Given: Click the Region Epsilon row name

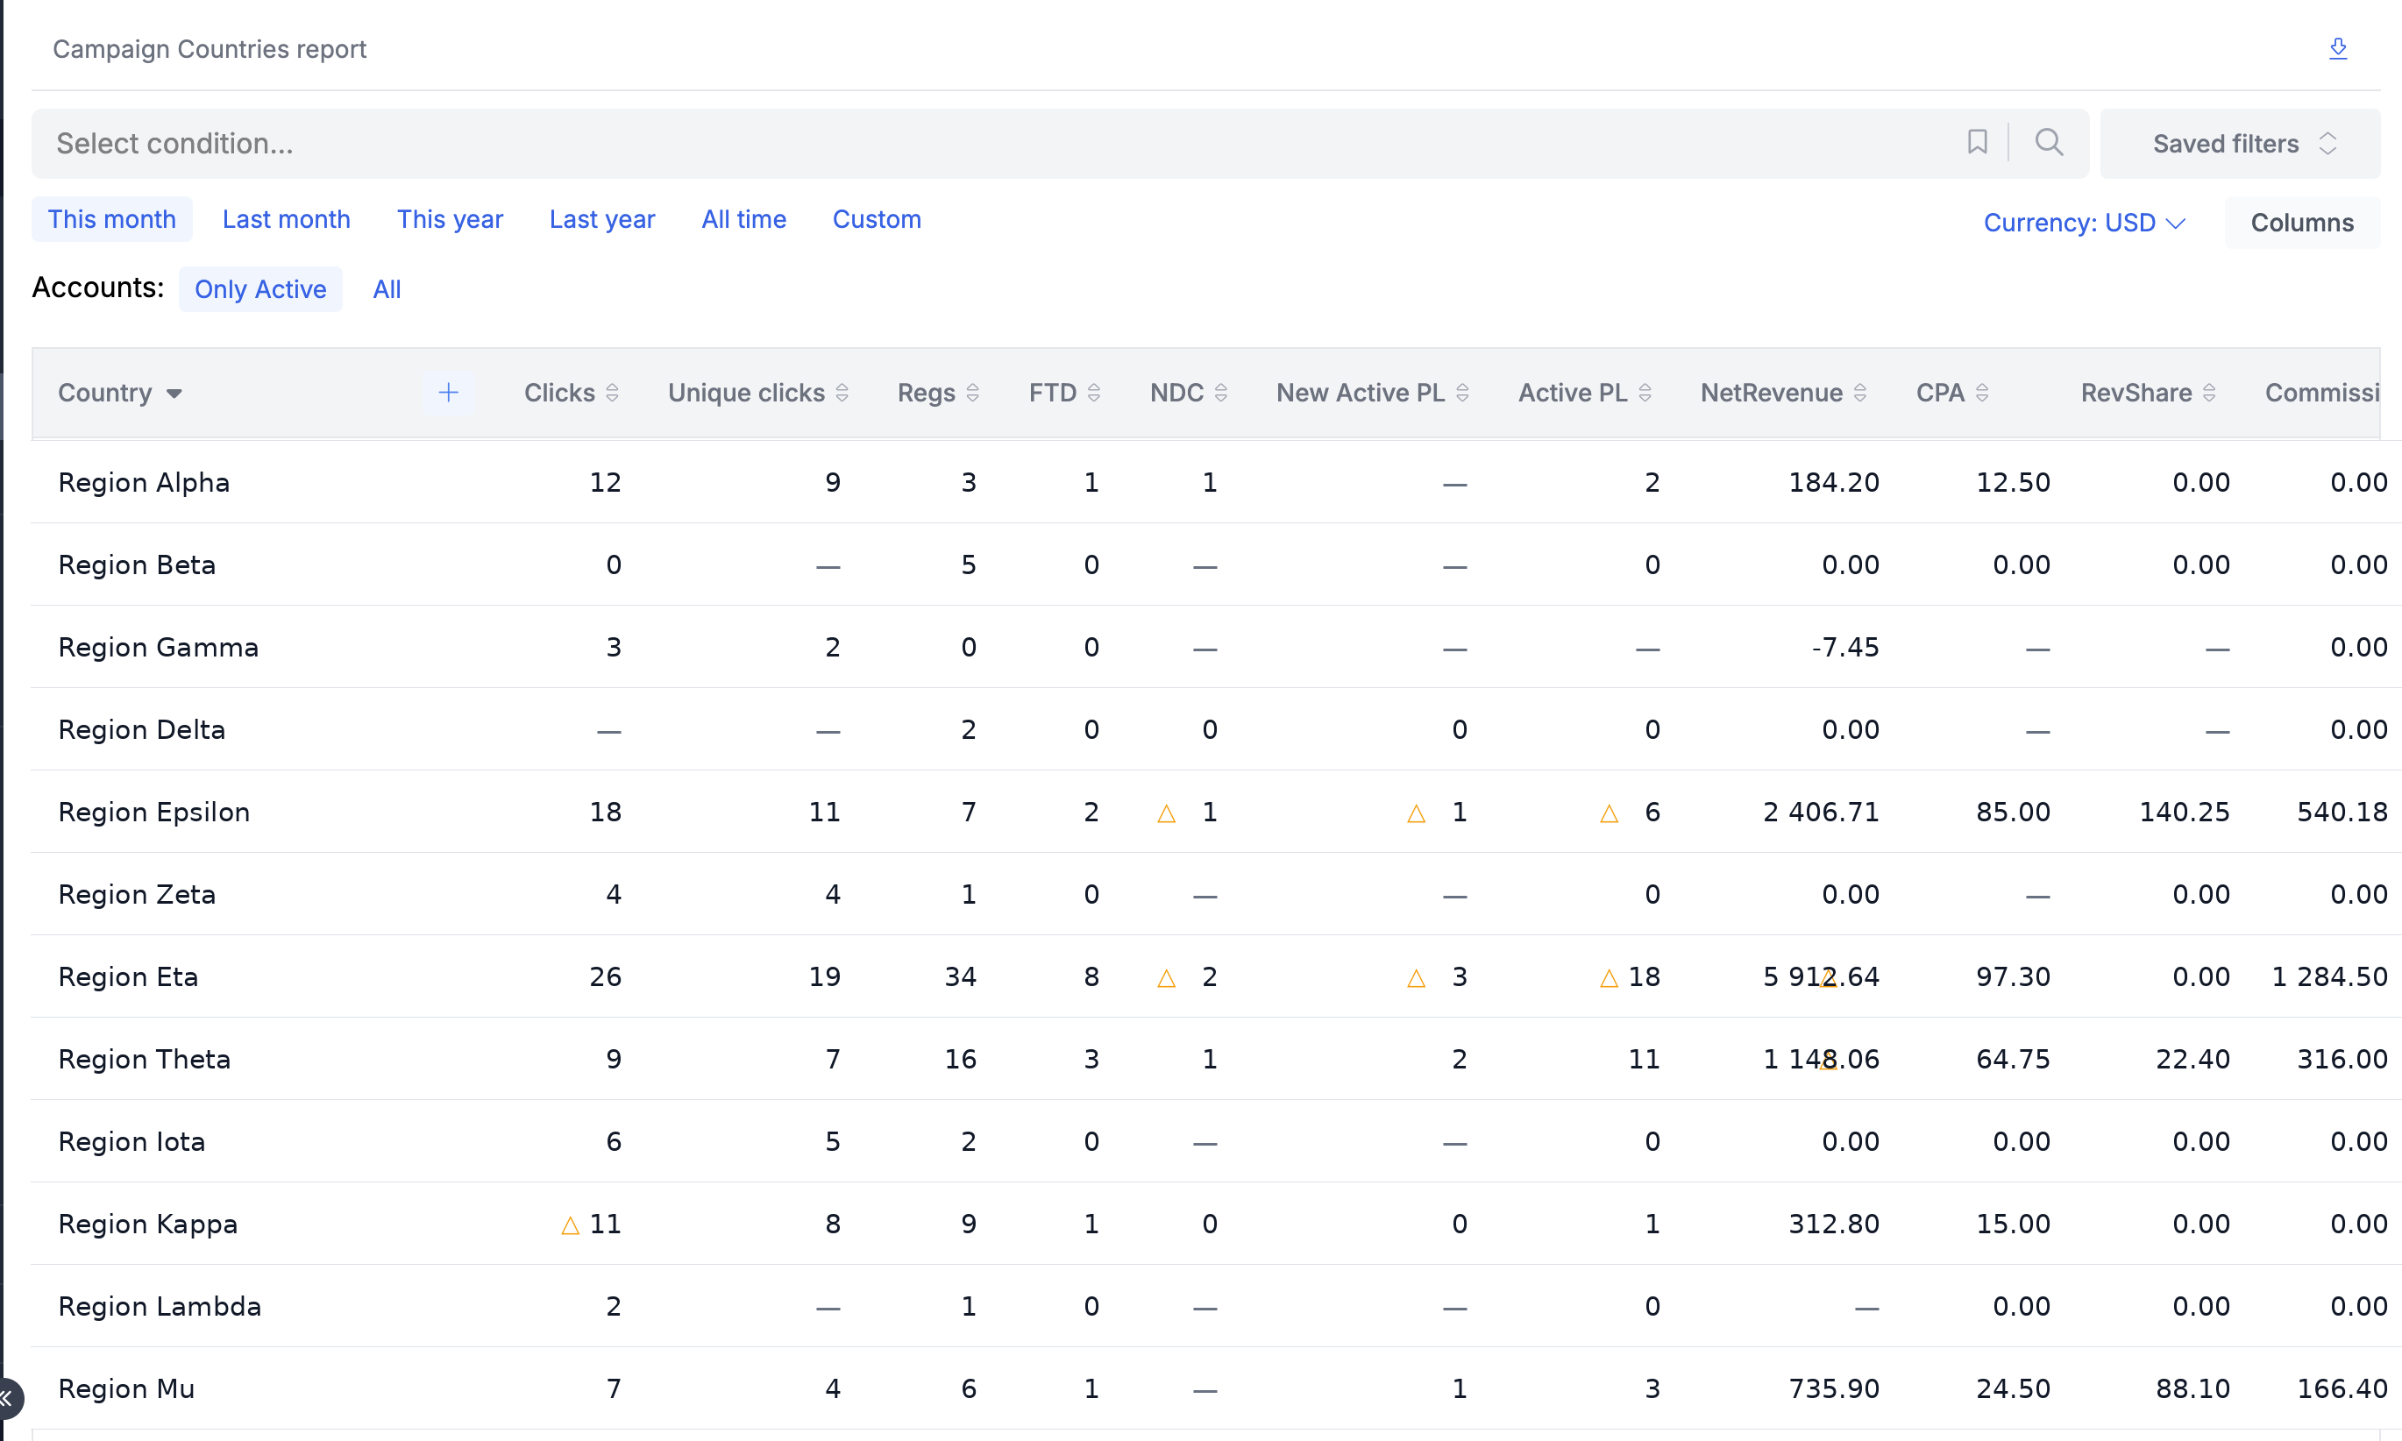Looking at the screenshot, I should click(154, 812).
